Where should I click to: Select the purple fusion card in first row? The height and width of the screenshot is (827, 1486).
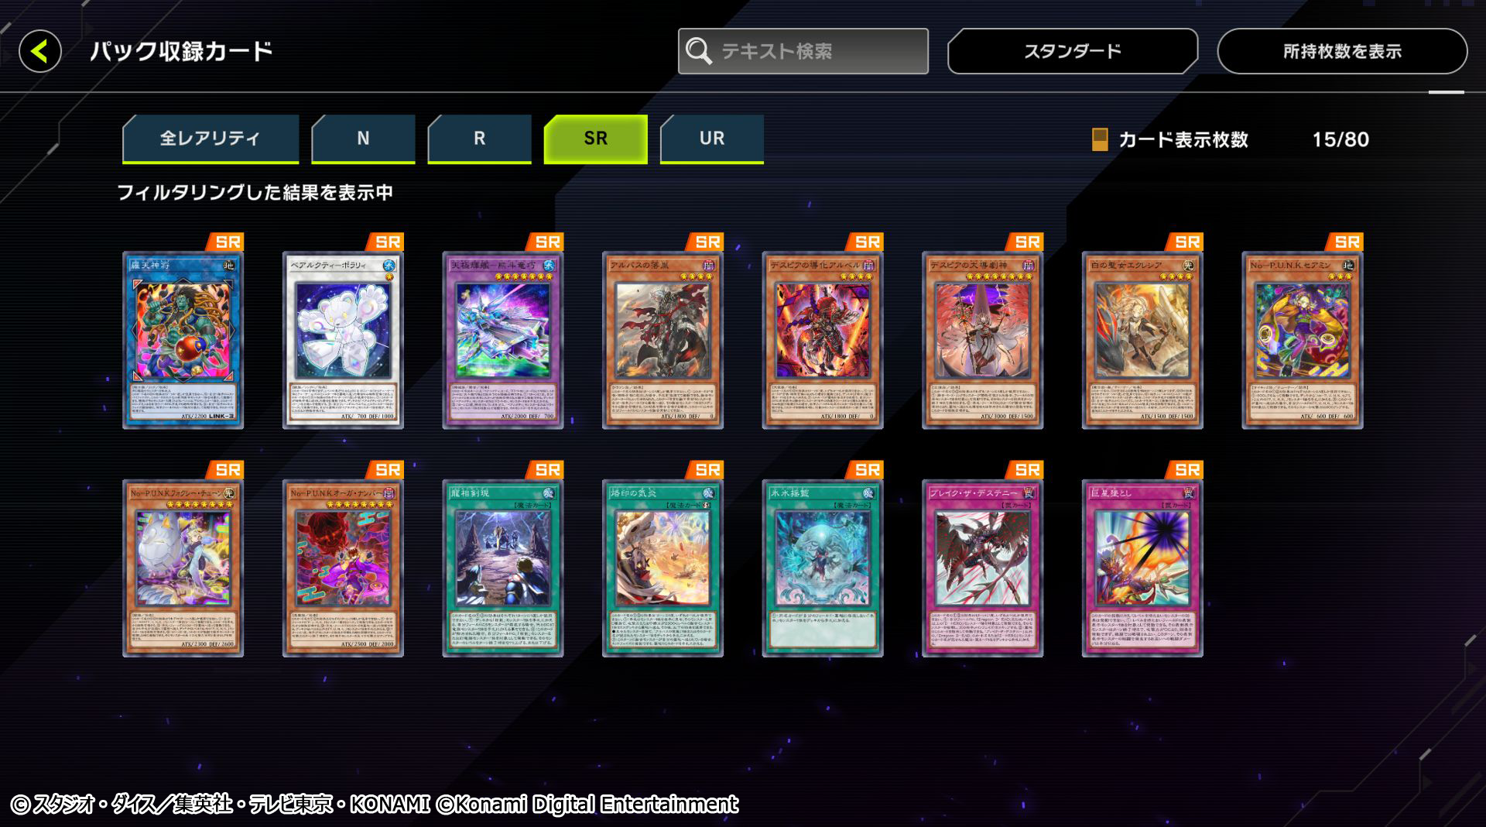pos(503,340)
